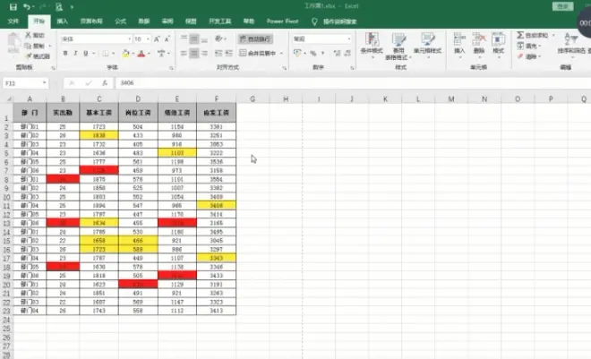Screen dimensions: 591x359
Task: Open the File tab
Action: point(13,21)
